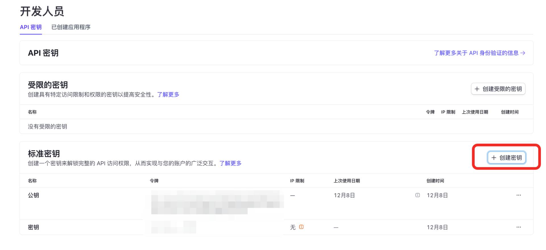
Task: Click 令牌 header in 标准密钥 table
Action: coord(154,181)
